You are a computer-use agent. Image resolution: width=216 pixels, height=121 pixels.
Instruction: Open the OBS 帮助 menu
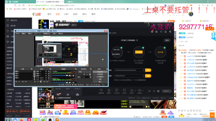click(x=60, y=34)
